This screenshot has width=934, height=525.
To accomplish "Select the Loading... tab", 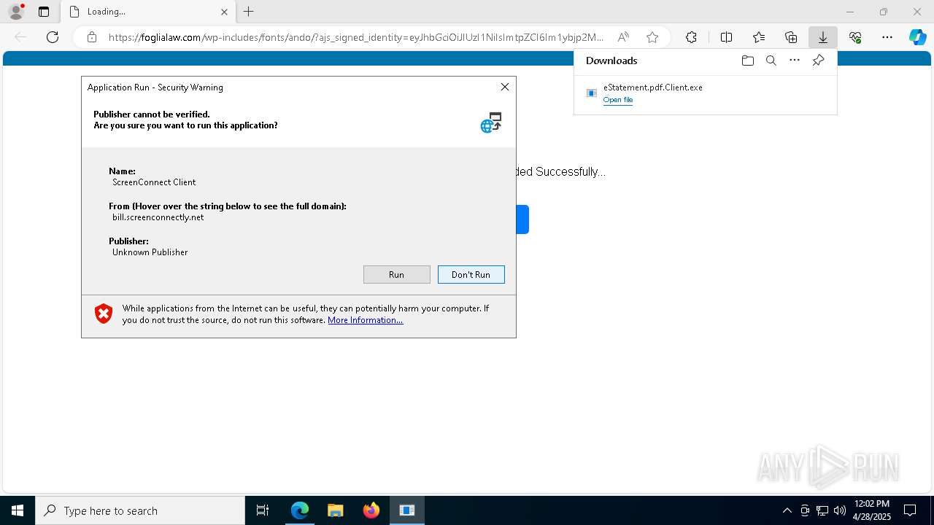I will coord(148,12).
